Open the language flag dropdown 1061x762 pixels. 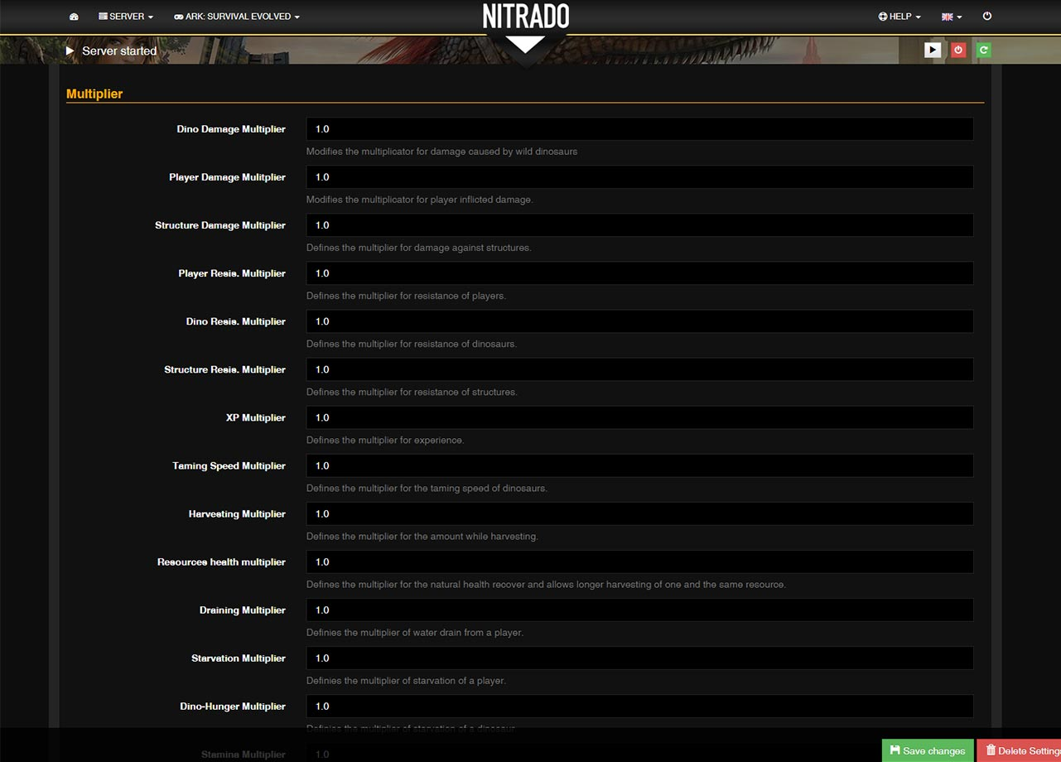(x=952, y=17)
